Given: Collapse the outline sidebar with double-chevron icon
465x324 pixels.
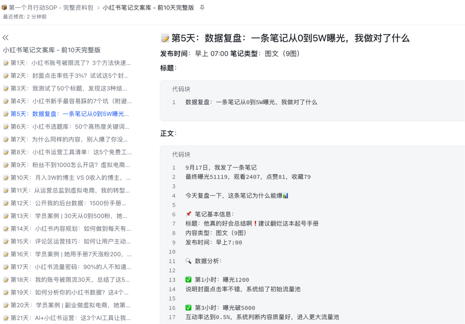Looking at the screenshot, I should coord(6,38).
